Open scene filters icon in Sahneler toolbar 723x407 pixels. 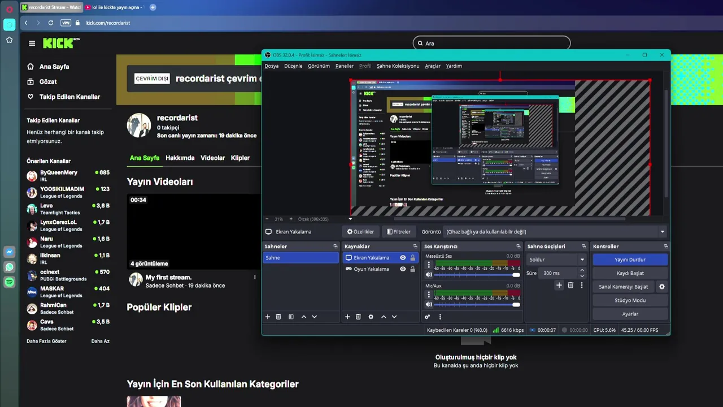[291, 317]
